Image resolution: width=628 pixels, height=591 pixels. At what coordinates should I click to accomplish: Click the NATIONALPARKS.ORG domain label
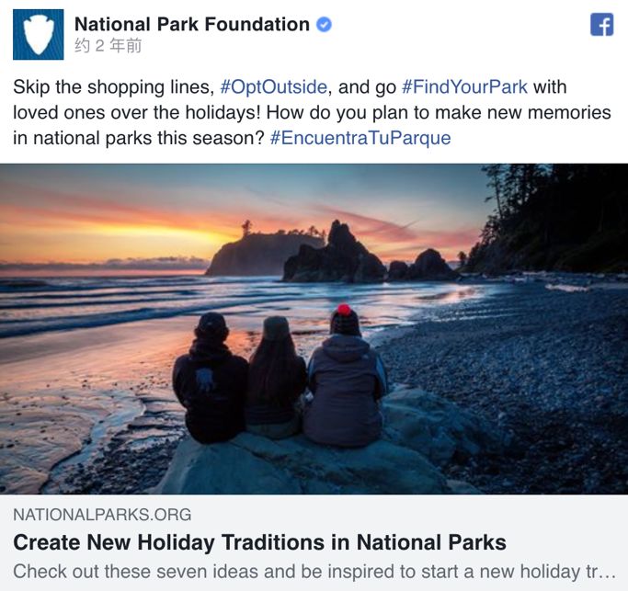[x=102, y=515]
